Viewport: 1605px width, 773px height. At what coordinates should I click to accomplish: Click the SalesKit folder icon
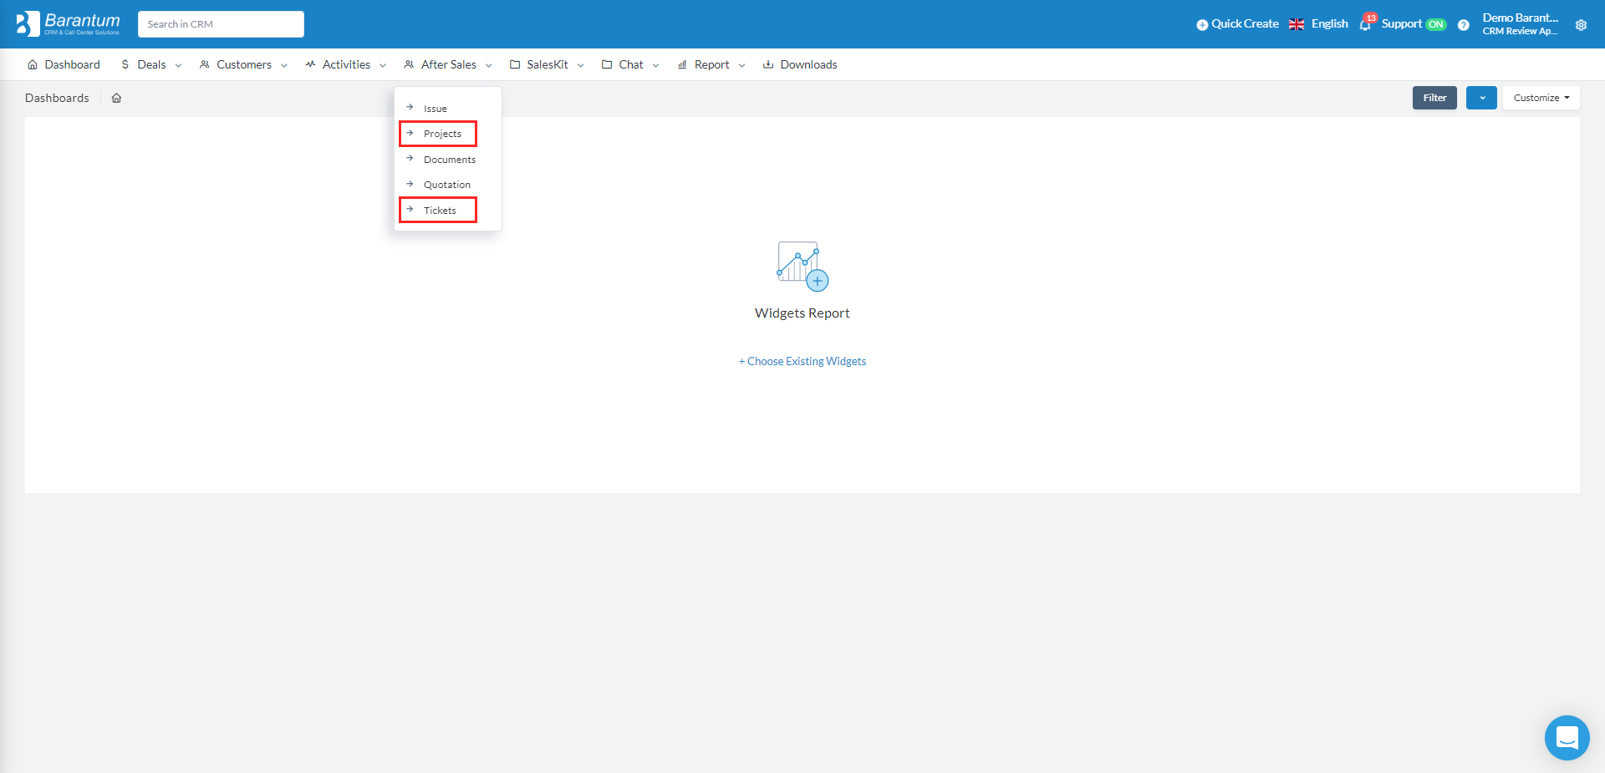515,64
